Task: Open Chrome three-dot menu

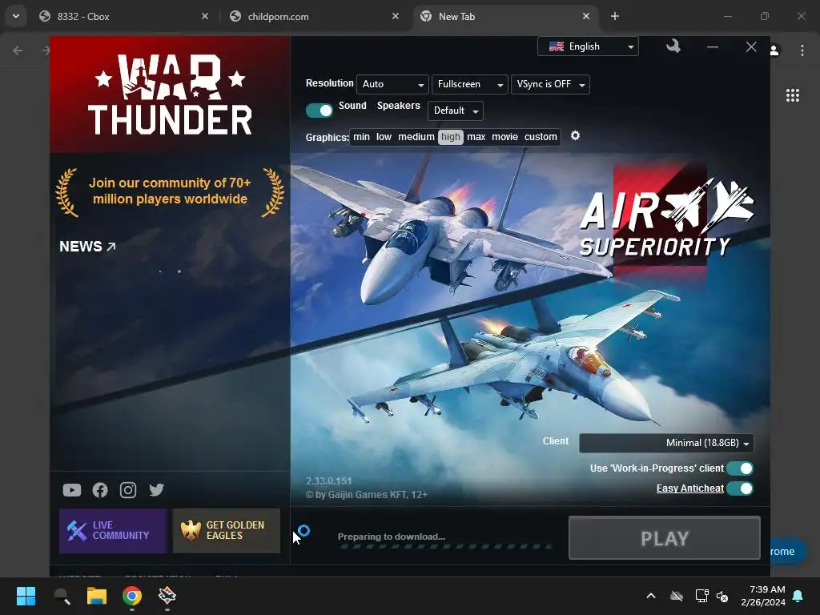Action: [802, 50]
